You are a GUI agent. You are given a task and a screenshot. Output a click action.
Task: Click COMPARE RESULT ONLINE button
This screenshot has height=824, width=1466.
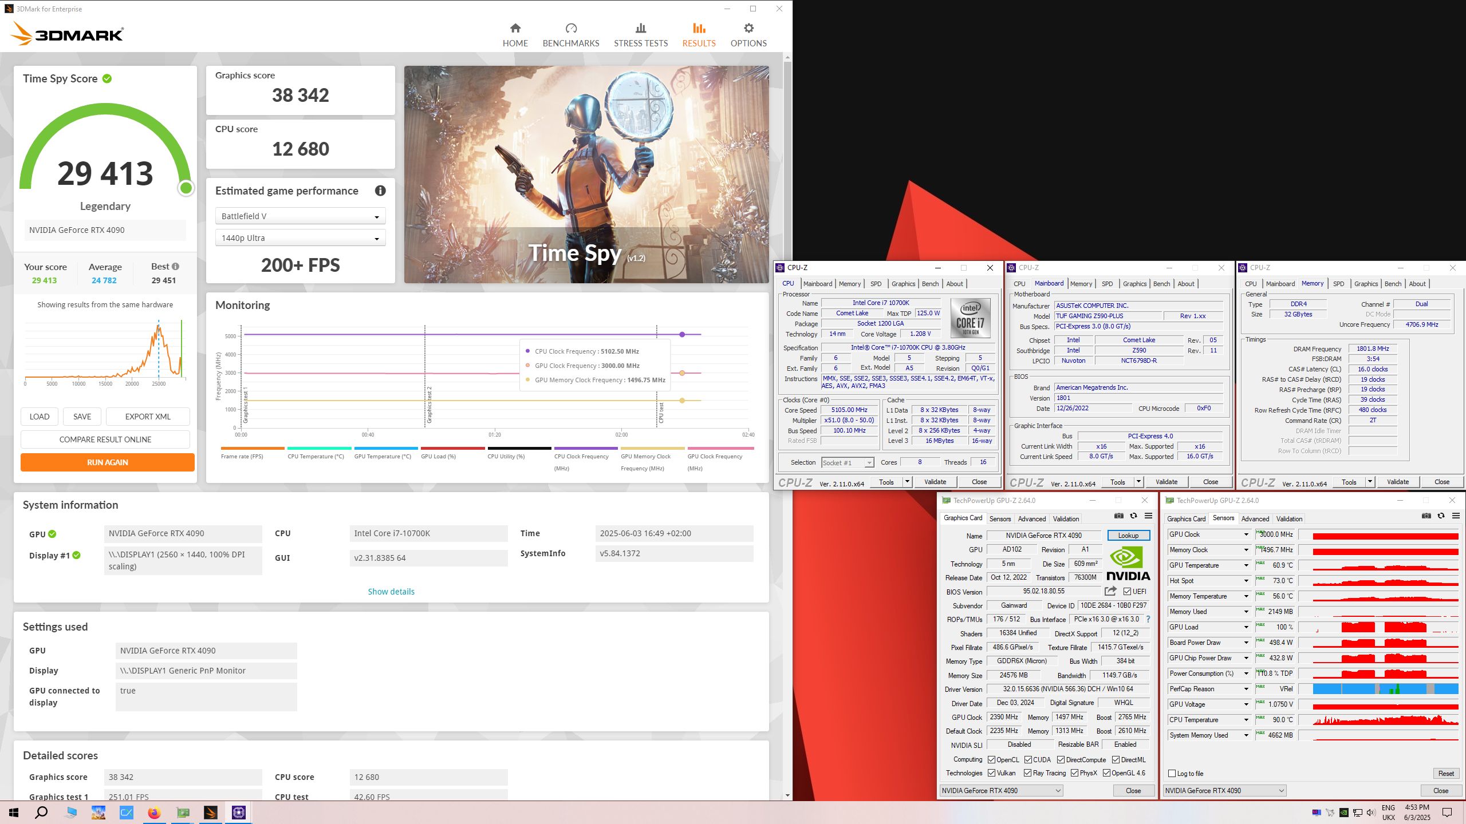(105, 439)
